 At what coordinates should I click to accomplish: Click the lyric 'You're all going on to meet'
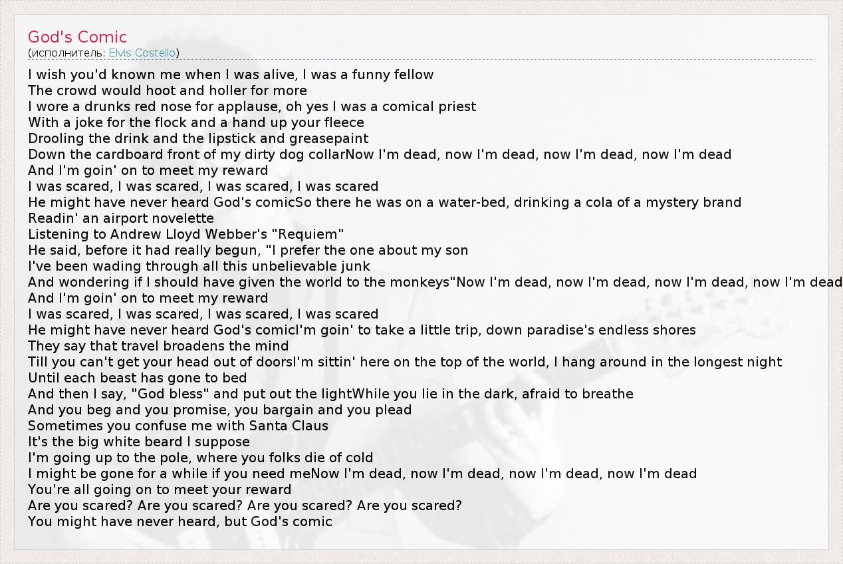160,490
